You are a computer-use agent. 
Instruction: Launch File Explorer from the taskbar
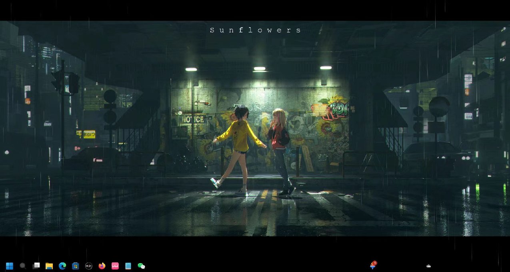point(49,266)
